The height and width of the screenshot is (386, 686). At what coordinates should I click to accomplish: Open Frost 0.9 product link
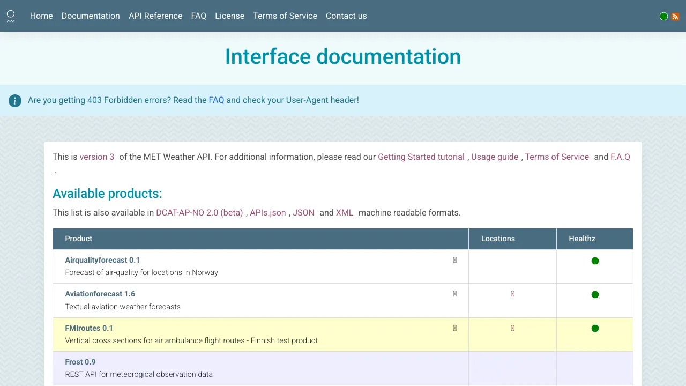(80, 362)
